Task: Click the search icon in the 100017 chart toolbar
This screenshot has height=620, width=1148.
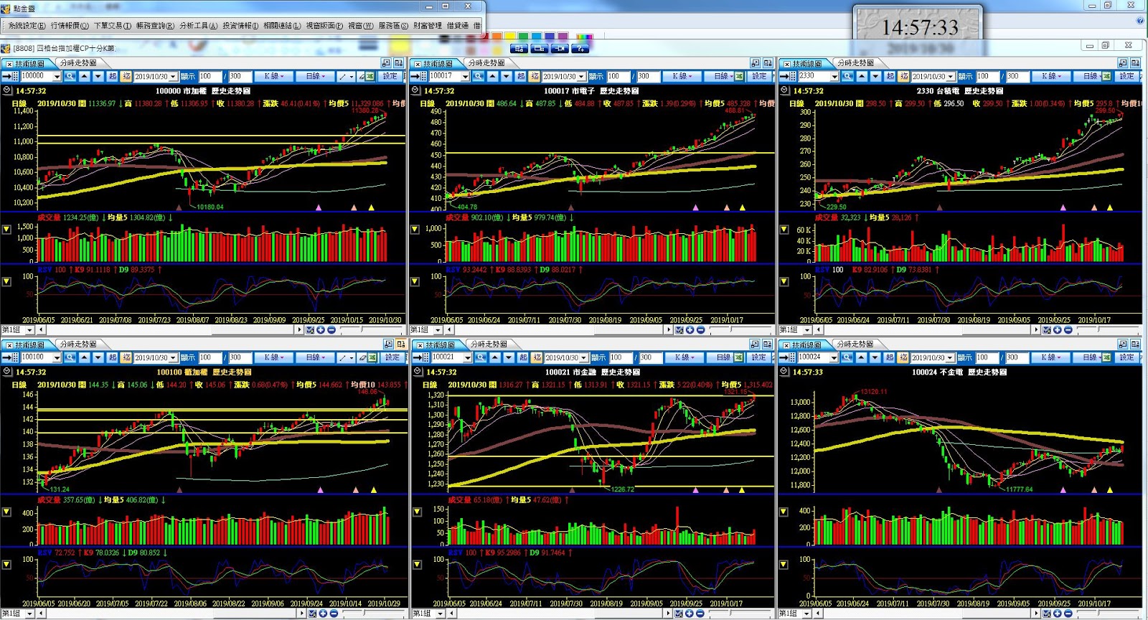Action: tap(478, 76)
